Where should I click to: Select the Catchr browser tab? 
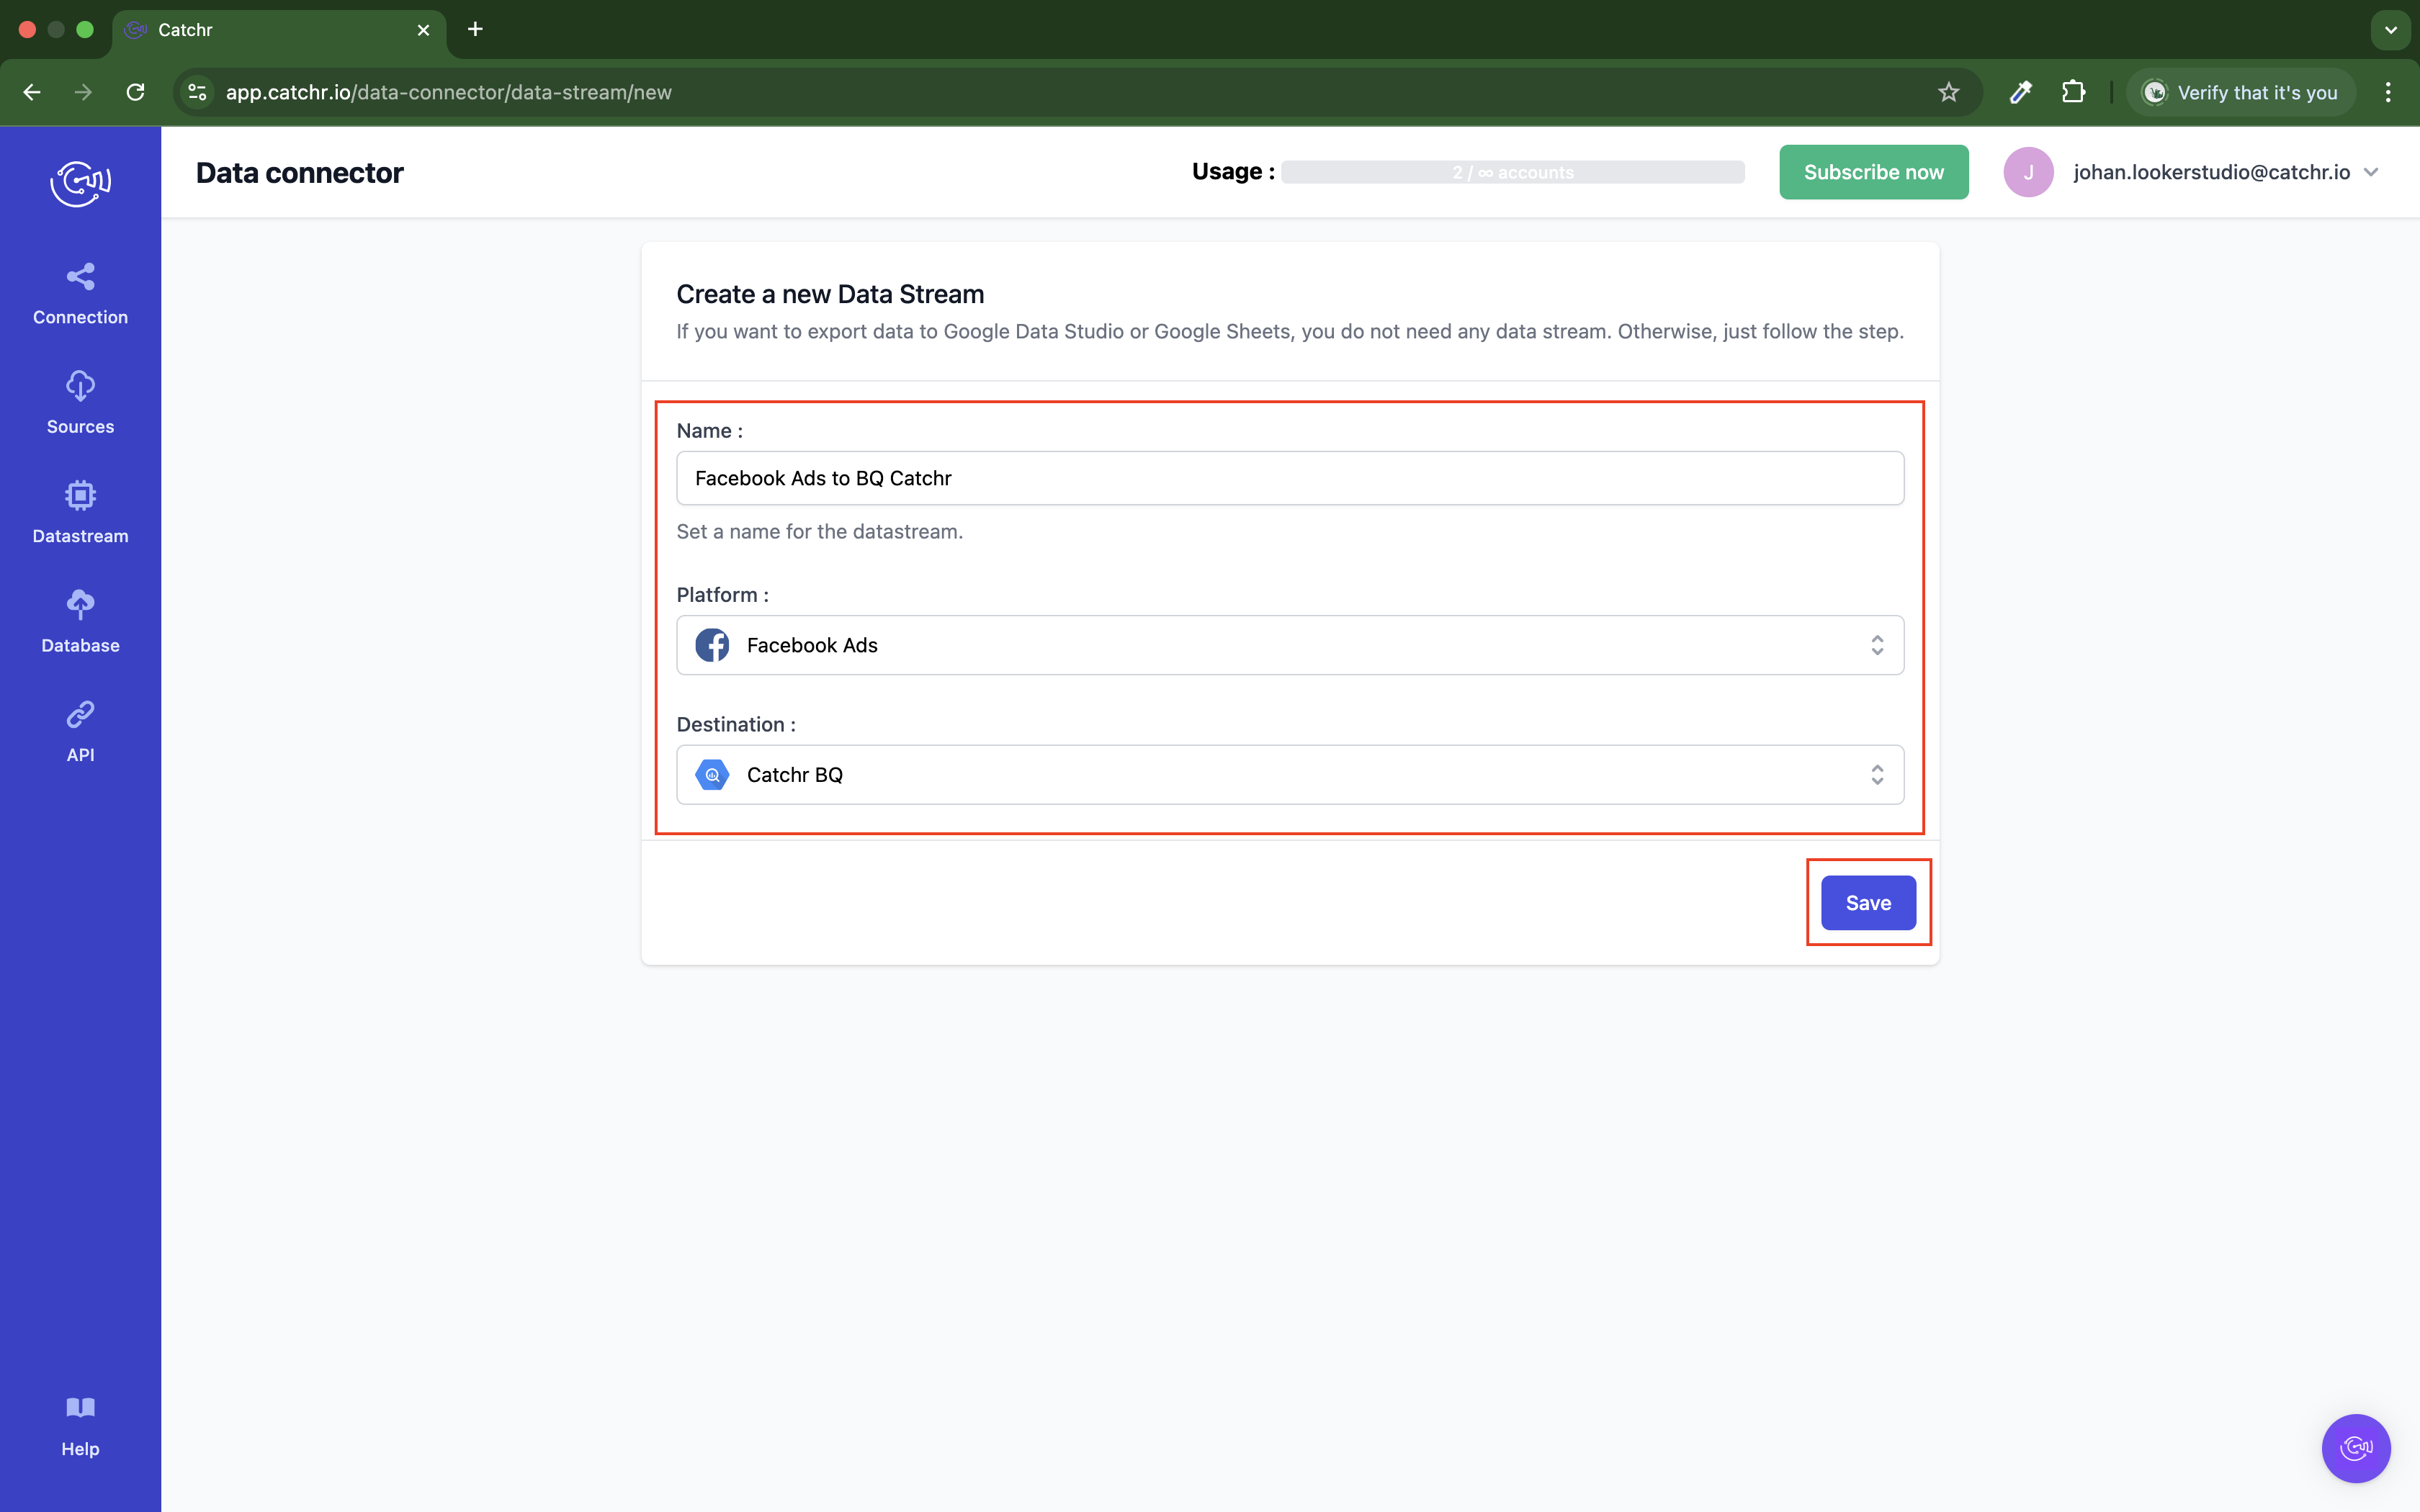point(280,30)
